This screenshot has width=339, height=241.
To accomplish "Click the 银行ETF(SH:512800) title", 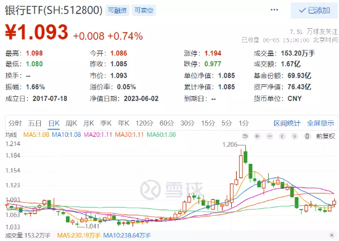I will pos(54,10).
